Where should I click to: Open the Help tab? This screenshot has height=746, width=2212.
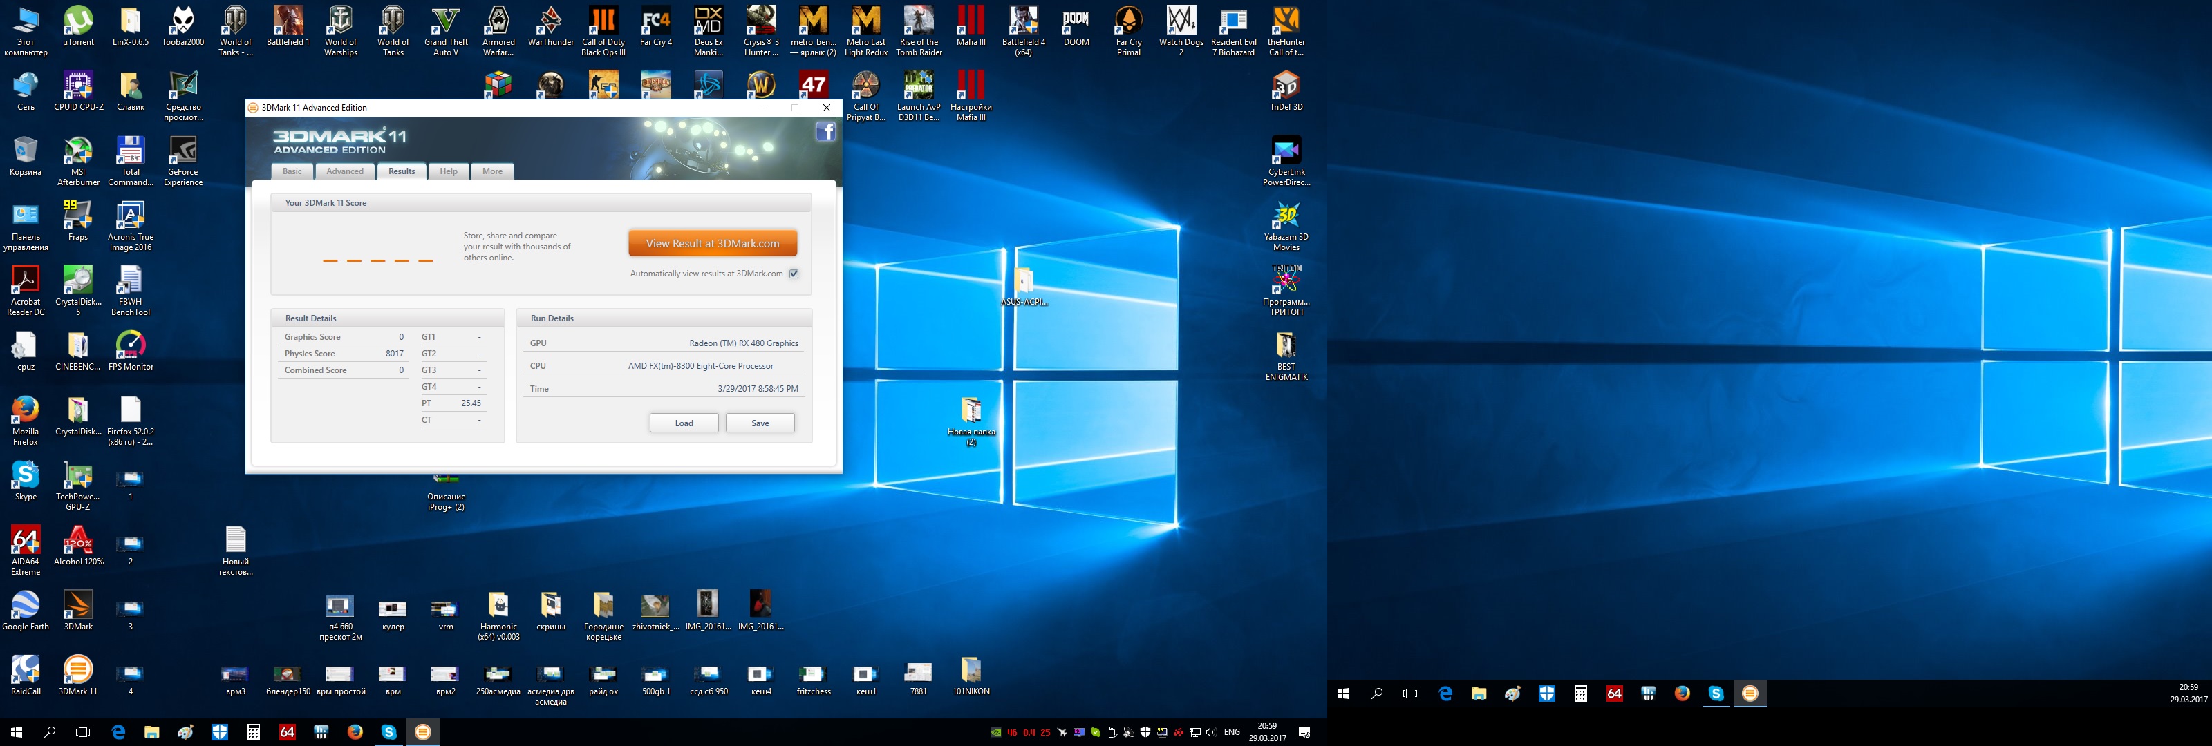pyautogui.click(x=448, y=172)
